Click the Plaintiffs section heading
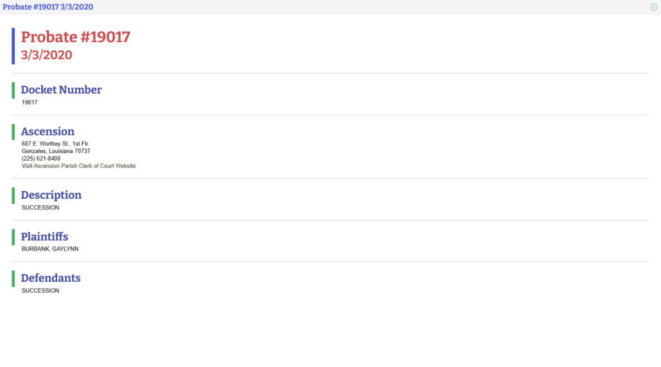 (x=45, y=237)
